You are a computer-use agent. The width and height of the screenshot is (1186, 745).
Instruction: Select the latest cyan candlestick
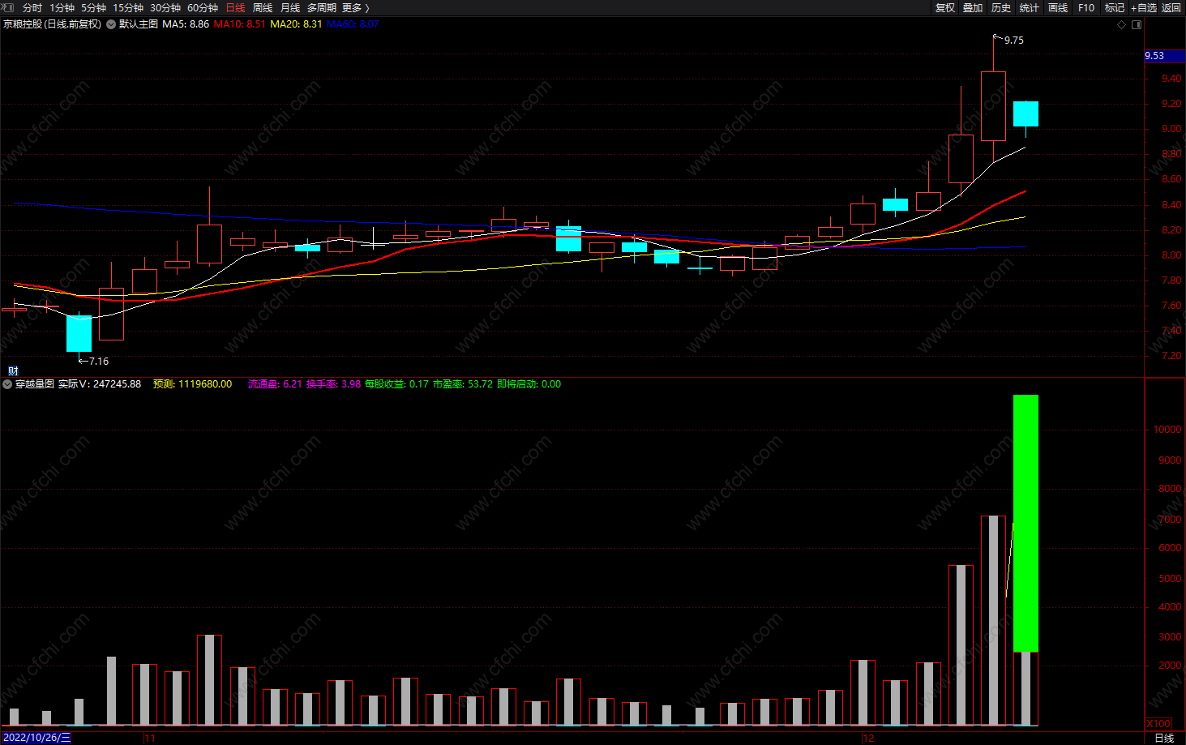(1025, 113)
